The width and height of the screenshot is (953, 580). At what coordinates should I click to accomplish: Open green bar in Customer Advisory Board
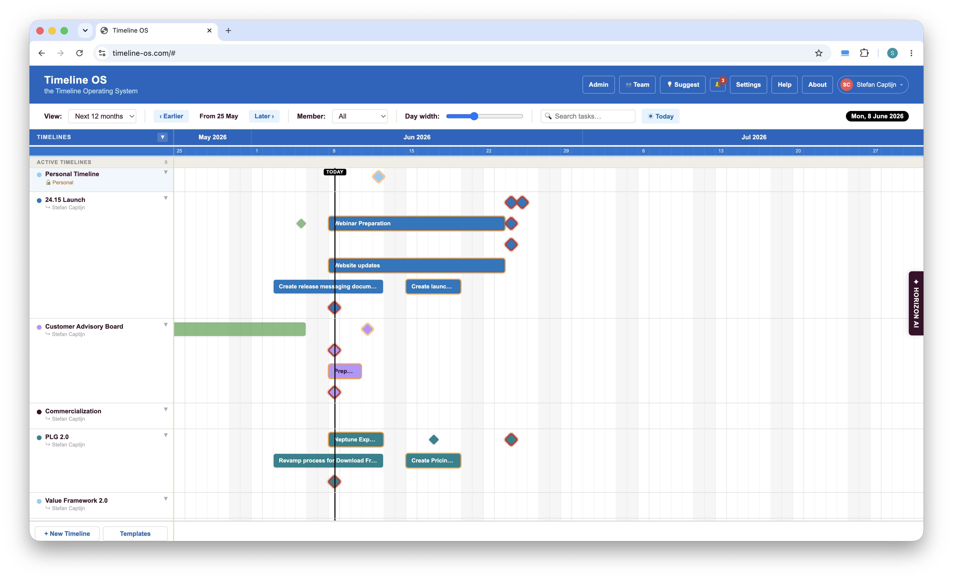(x=240, y=329)
